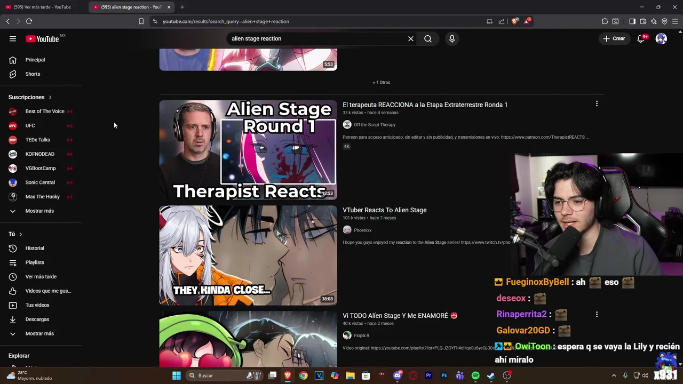Open the Phoenixx channel link
Image resolution: width=683 pixels, height=384 pixels.
click(x=362, y=230)
